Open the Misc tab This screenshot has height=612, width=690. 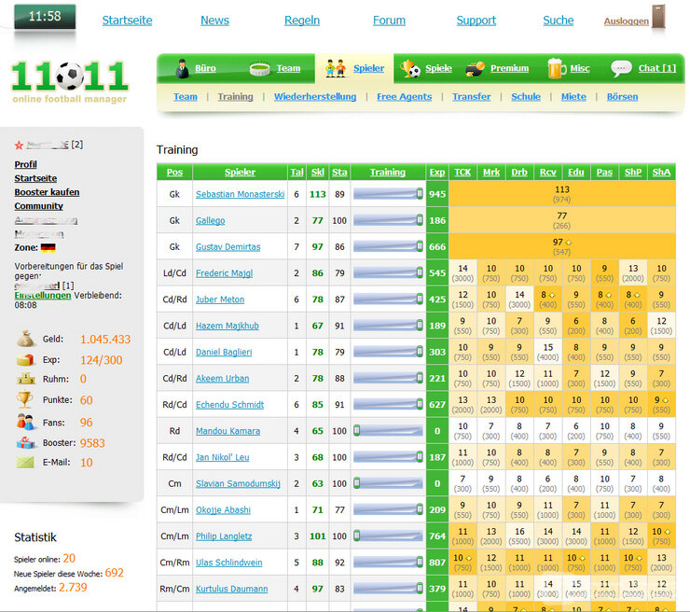pyautogui.click(x=580, y=68)
